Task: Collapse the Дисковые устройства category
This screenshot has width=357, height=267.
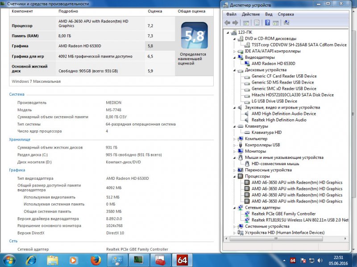Action: [x=234, y=70]
